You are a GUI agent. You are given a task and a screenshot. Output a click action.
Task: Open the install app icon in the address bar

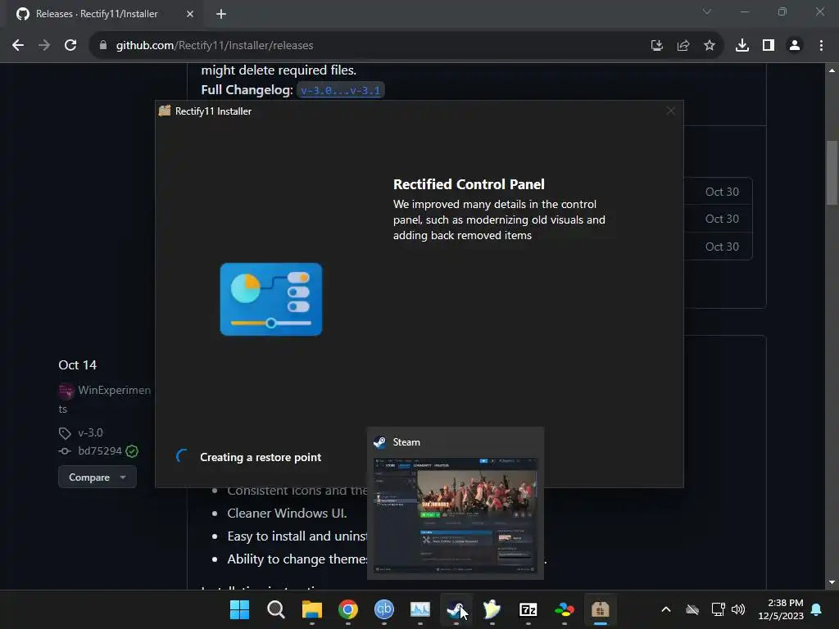point(656,46)
